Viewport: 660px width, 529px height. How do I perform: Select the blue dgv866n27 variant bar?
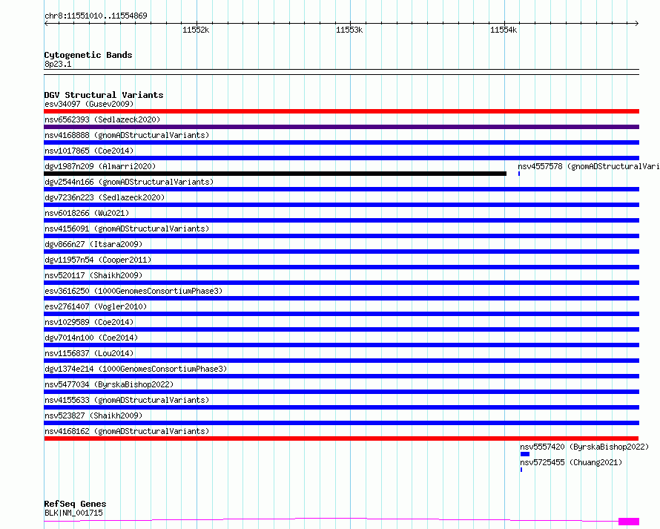[341, 252]
